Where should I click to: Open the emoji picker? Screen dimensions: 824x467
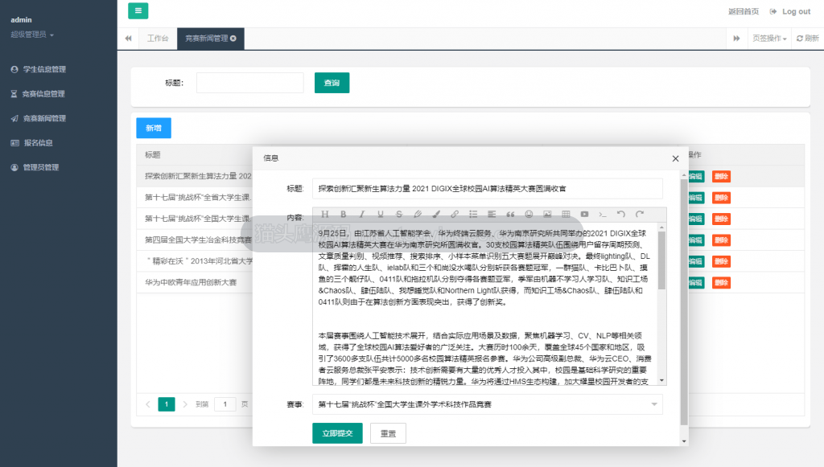529,214
